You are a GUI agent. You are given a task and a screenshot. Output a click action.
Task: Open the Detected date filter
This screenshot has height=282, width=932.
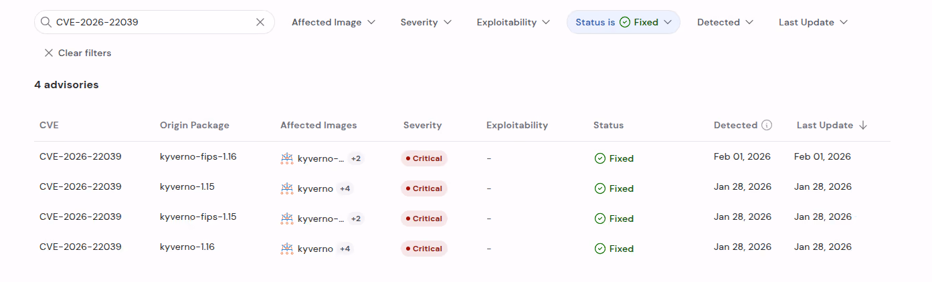pos(725,22)
